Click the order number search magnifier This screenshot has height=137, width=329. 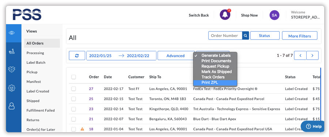point(246,36)
